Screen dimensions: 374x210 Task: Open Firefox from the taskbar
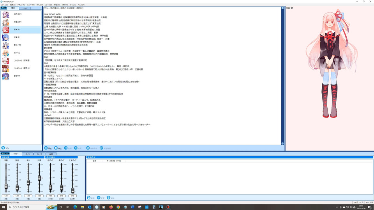pos(111,207)
